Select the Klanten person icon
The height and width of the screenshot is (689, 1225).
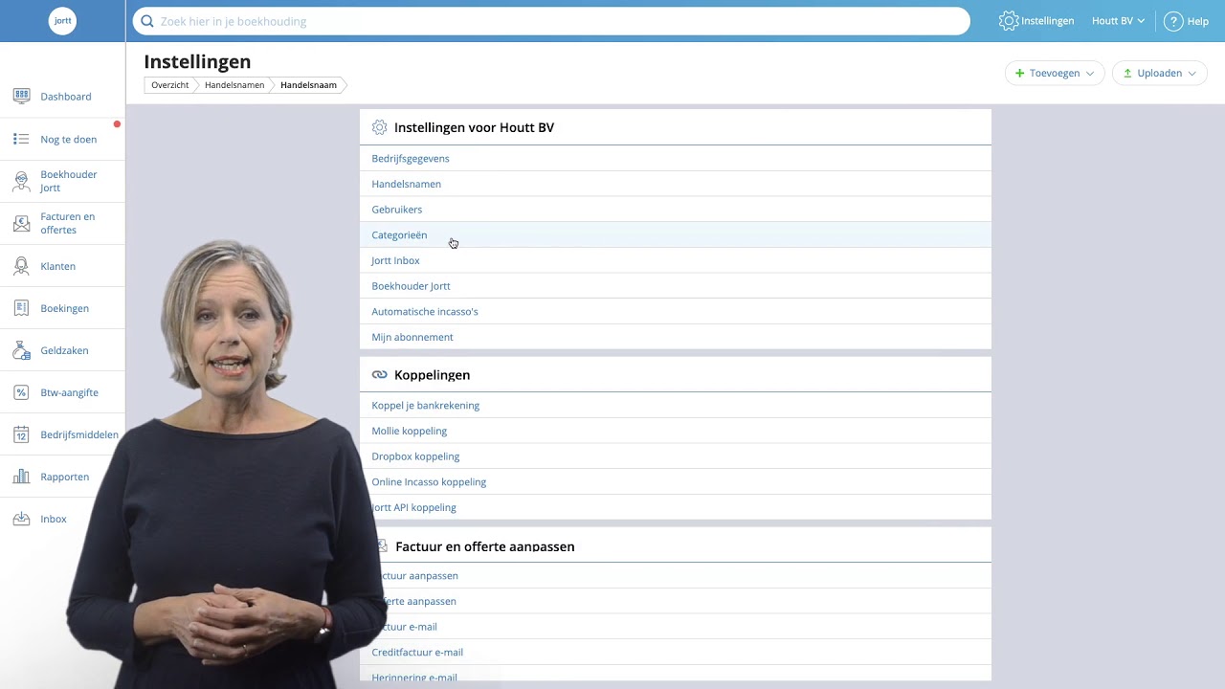tap(21, 266)
